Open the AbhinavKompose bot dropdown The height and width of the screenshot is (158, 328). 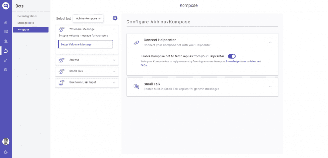[x=88, y=18]
